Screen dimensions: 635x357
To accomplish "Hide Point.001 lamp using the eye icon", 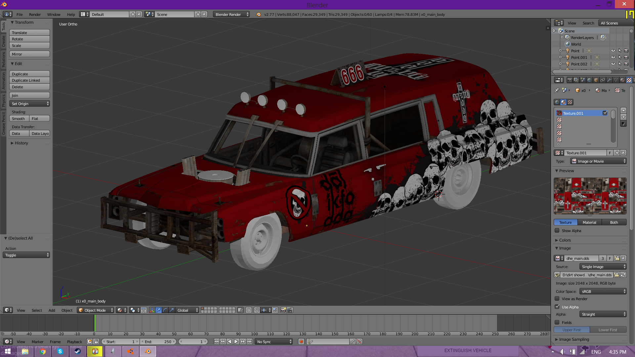I will (x=613, y=57).
